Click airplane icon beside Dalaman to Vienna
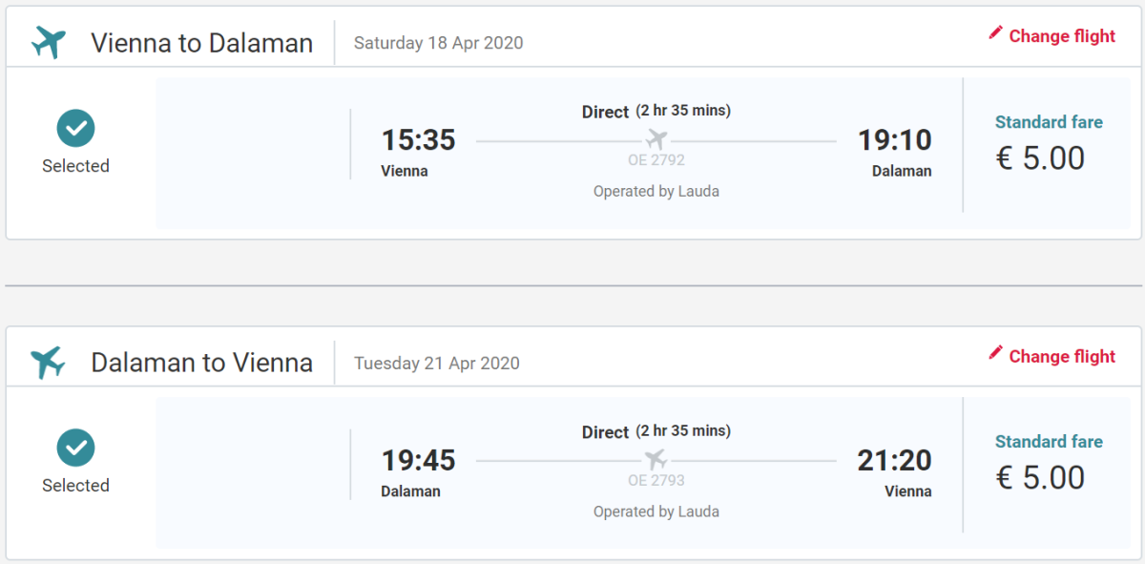 pos(48,363)
